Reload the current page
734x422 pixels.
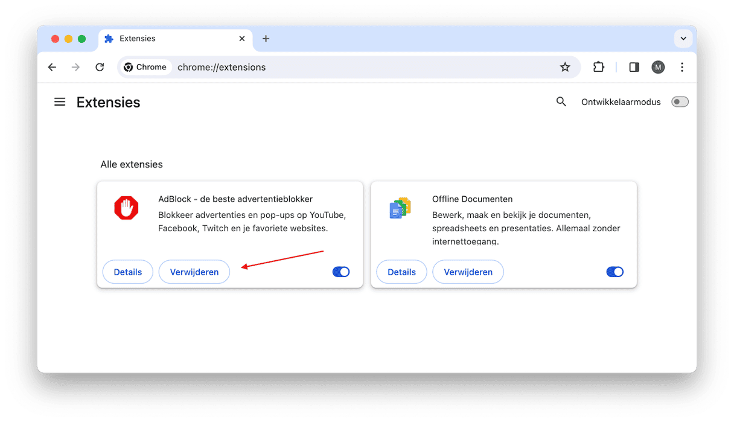[100, 67]
